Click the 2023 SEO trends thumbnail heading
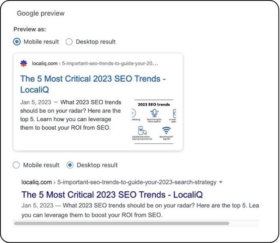This screenshot has width=280, height=243. (x=154, y=104)
